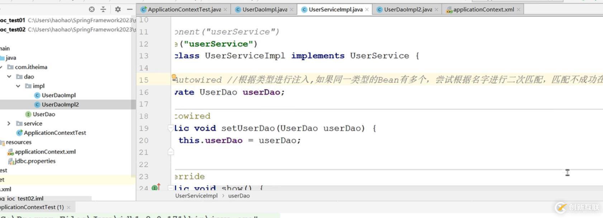The width and height of the screenshot is (603, 218).
Task: Expand the service package chevron
Action: click(x=9, y=123)
